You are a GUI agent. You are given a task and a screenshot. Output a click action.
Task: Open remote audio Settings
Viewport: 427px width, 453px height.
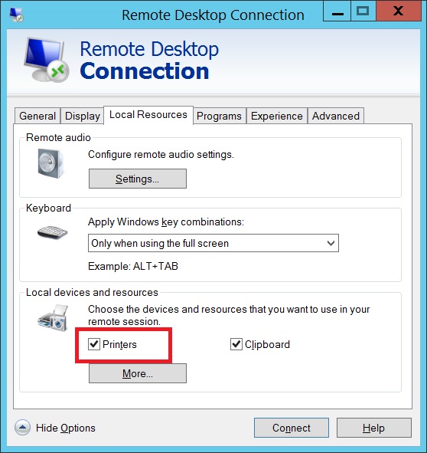138,179
